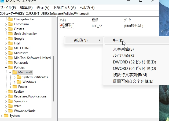This screenshot has height=121, width=169.
Task: Click the System folder icon
Action: [6, 116]
